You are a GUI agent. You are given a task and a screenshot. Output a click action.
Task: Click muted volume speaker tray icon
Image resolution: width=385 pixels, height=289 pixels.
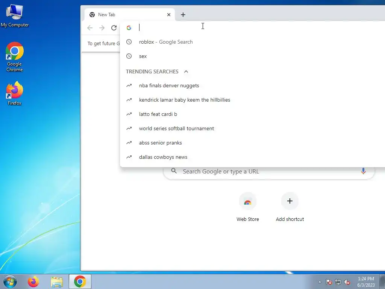click(x=347, y=282)
